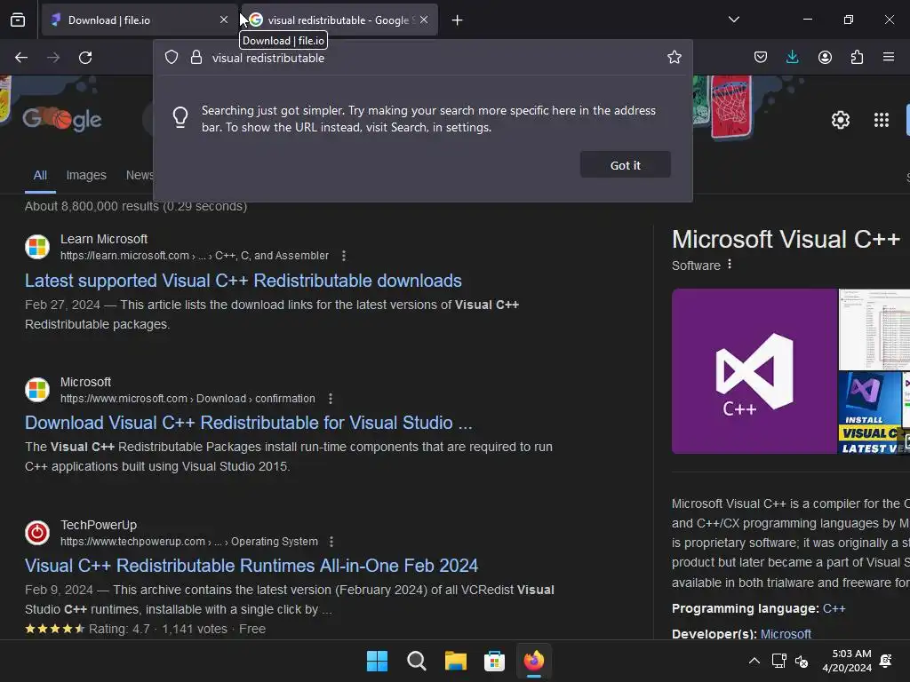Click the TechPowerUp site favicon

point(37,533)
